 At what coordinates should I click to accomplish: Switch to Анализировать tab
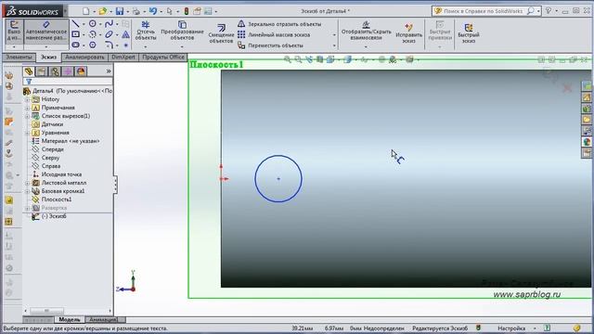pyautogui.click(x=84, y=58)
